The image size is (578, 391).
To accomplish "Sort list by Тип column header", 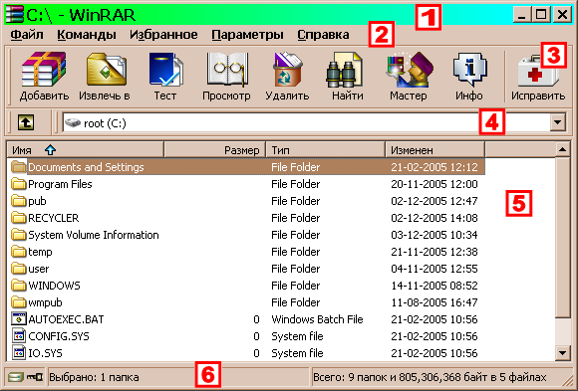I will click(x=326, y=150).
